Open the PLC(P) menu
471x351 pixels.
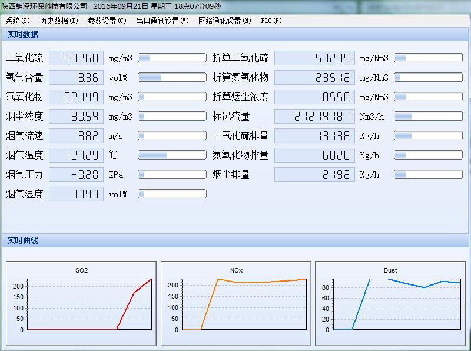point(271,21)
